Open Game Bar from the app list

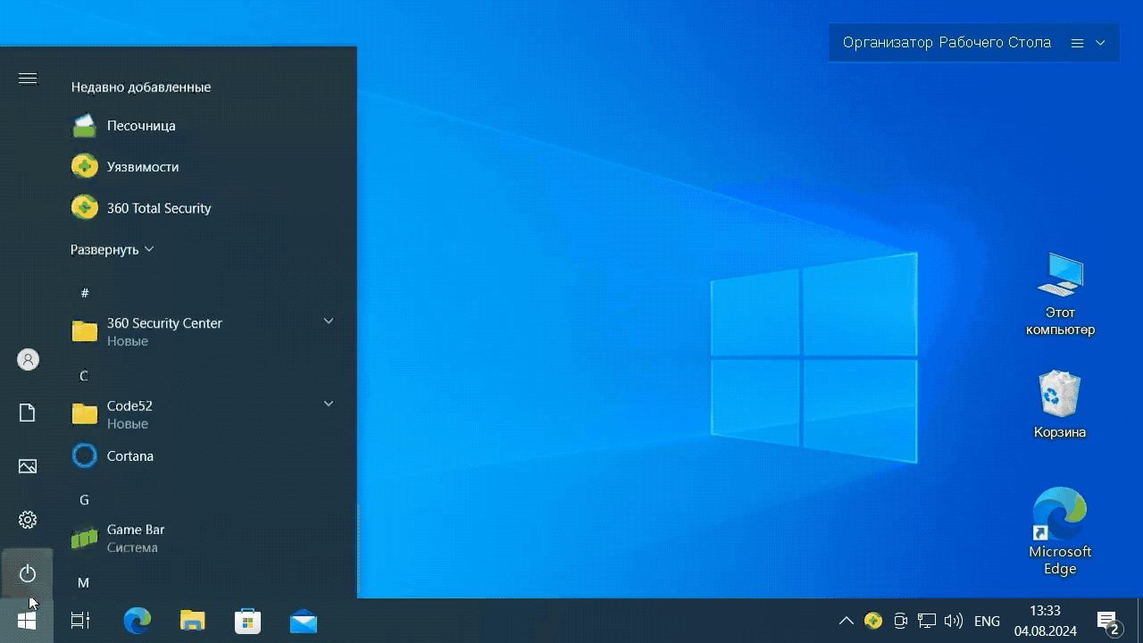coord(135,539)
